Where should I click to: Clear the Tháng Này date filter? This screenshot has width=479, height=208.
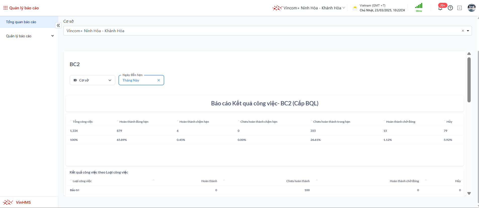click(x=159, y=80)
